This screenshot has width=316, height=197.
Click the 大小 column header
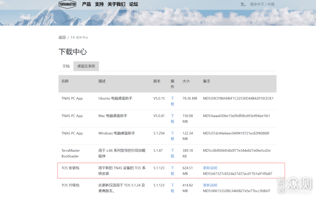click(186, 81)
